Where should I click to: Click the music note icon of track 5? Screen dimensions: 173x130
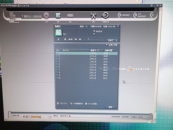tap(57, 64)
